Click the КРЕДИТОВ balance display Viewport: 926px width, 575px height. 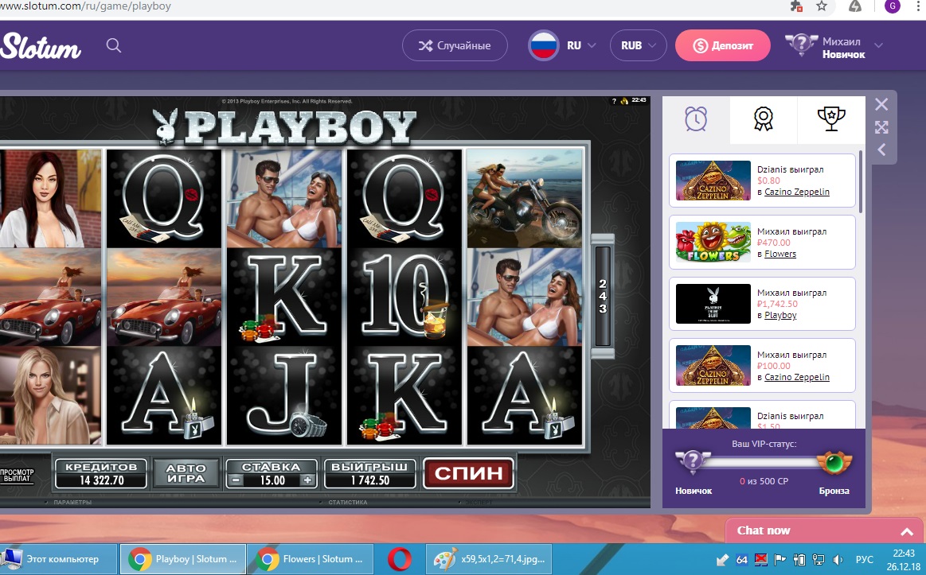pyautogui.click(x=101, y=473)
